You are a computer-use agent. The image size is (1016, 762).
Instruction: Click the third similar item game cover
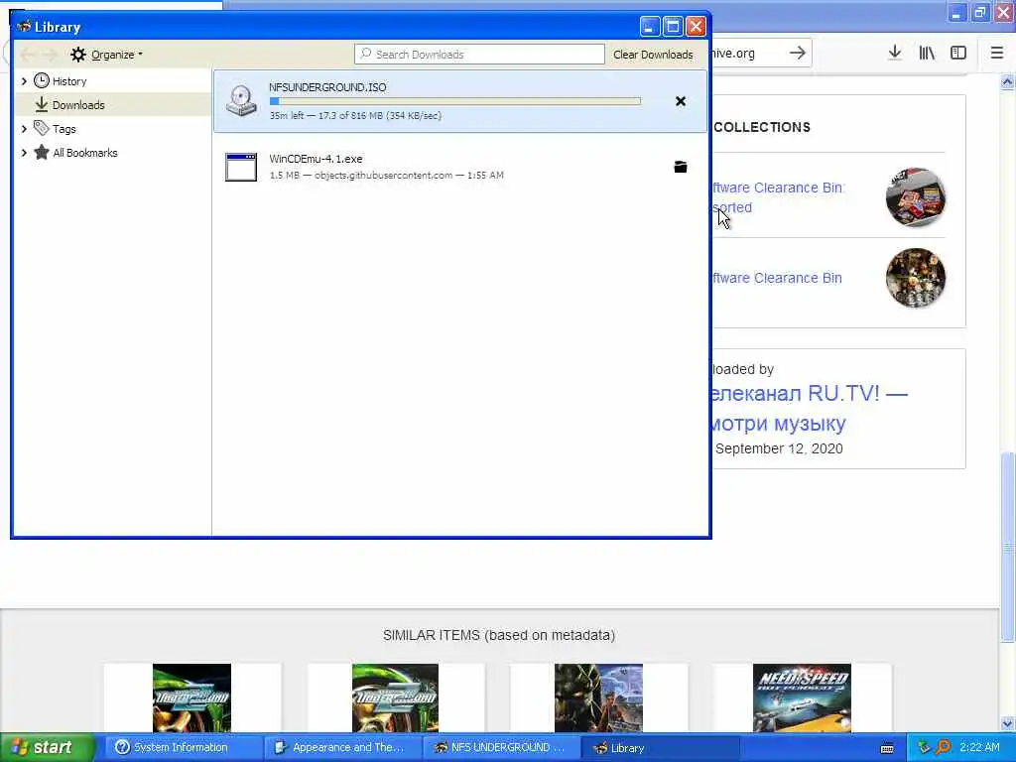[598, 698]
